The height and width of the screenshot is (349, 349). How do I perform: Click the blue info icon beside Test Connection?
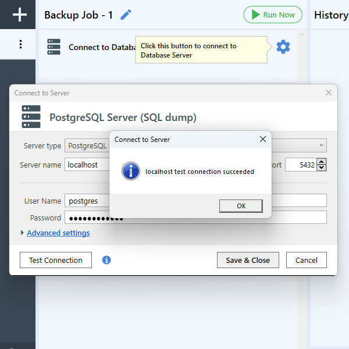click(x=106, y=260)
